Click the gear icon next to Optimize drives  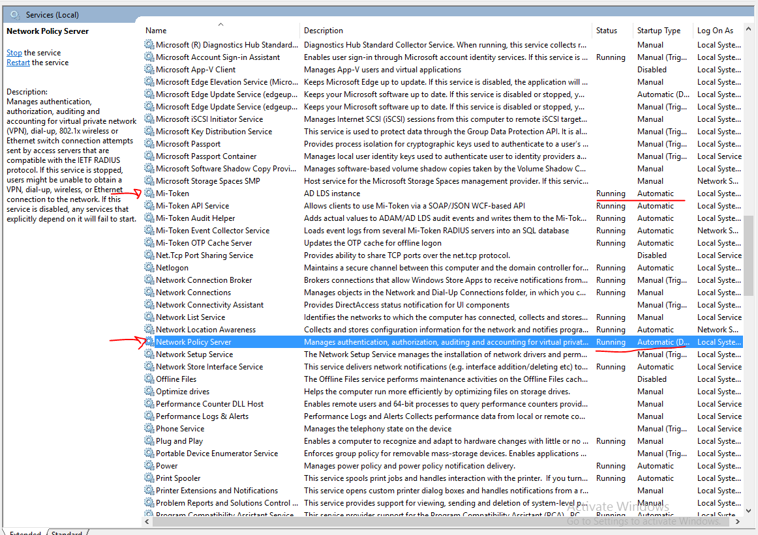click(x=149, y=391)
